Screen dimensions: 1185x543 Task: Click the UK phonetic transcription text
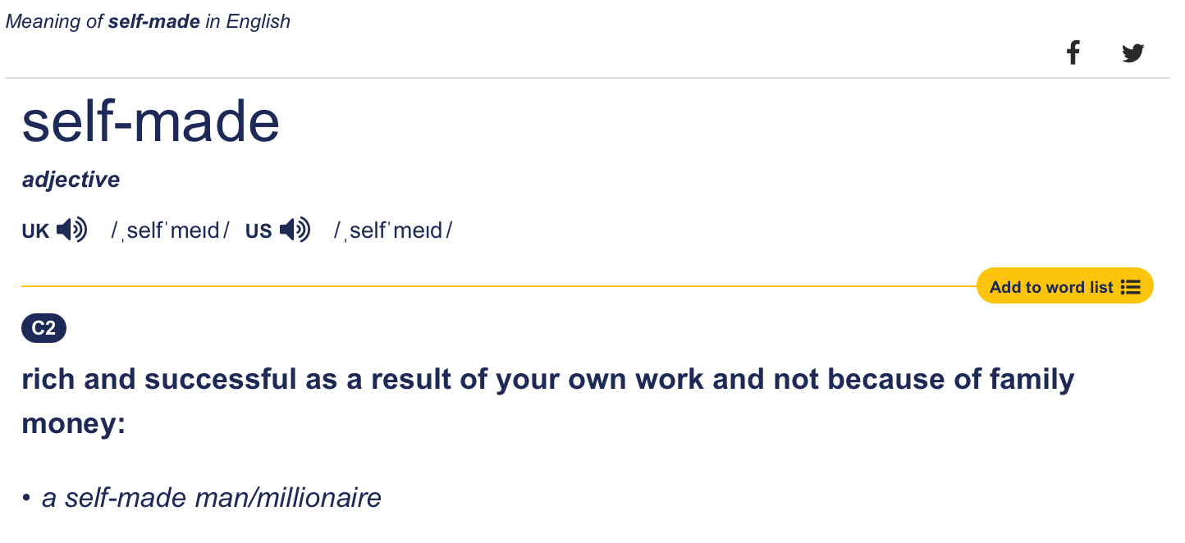pyautogui.click(x=171, y=231)
